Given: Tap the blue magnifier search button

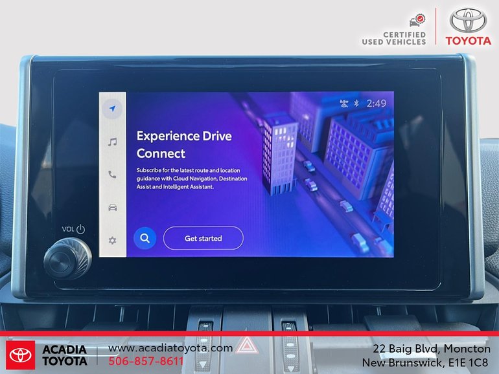Looking at the screenshot, I should [x=145, y=238].
